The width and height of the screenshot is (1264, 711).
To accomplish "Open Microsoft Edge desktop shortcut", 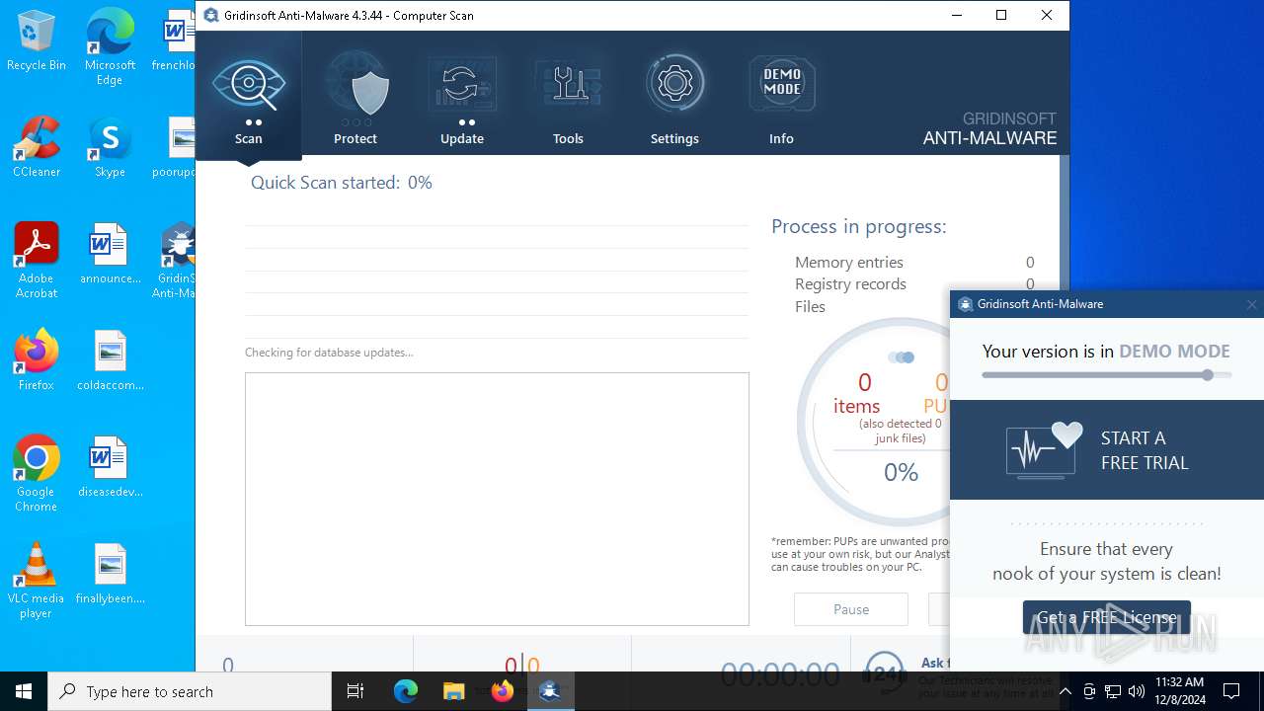I will 110,47.
